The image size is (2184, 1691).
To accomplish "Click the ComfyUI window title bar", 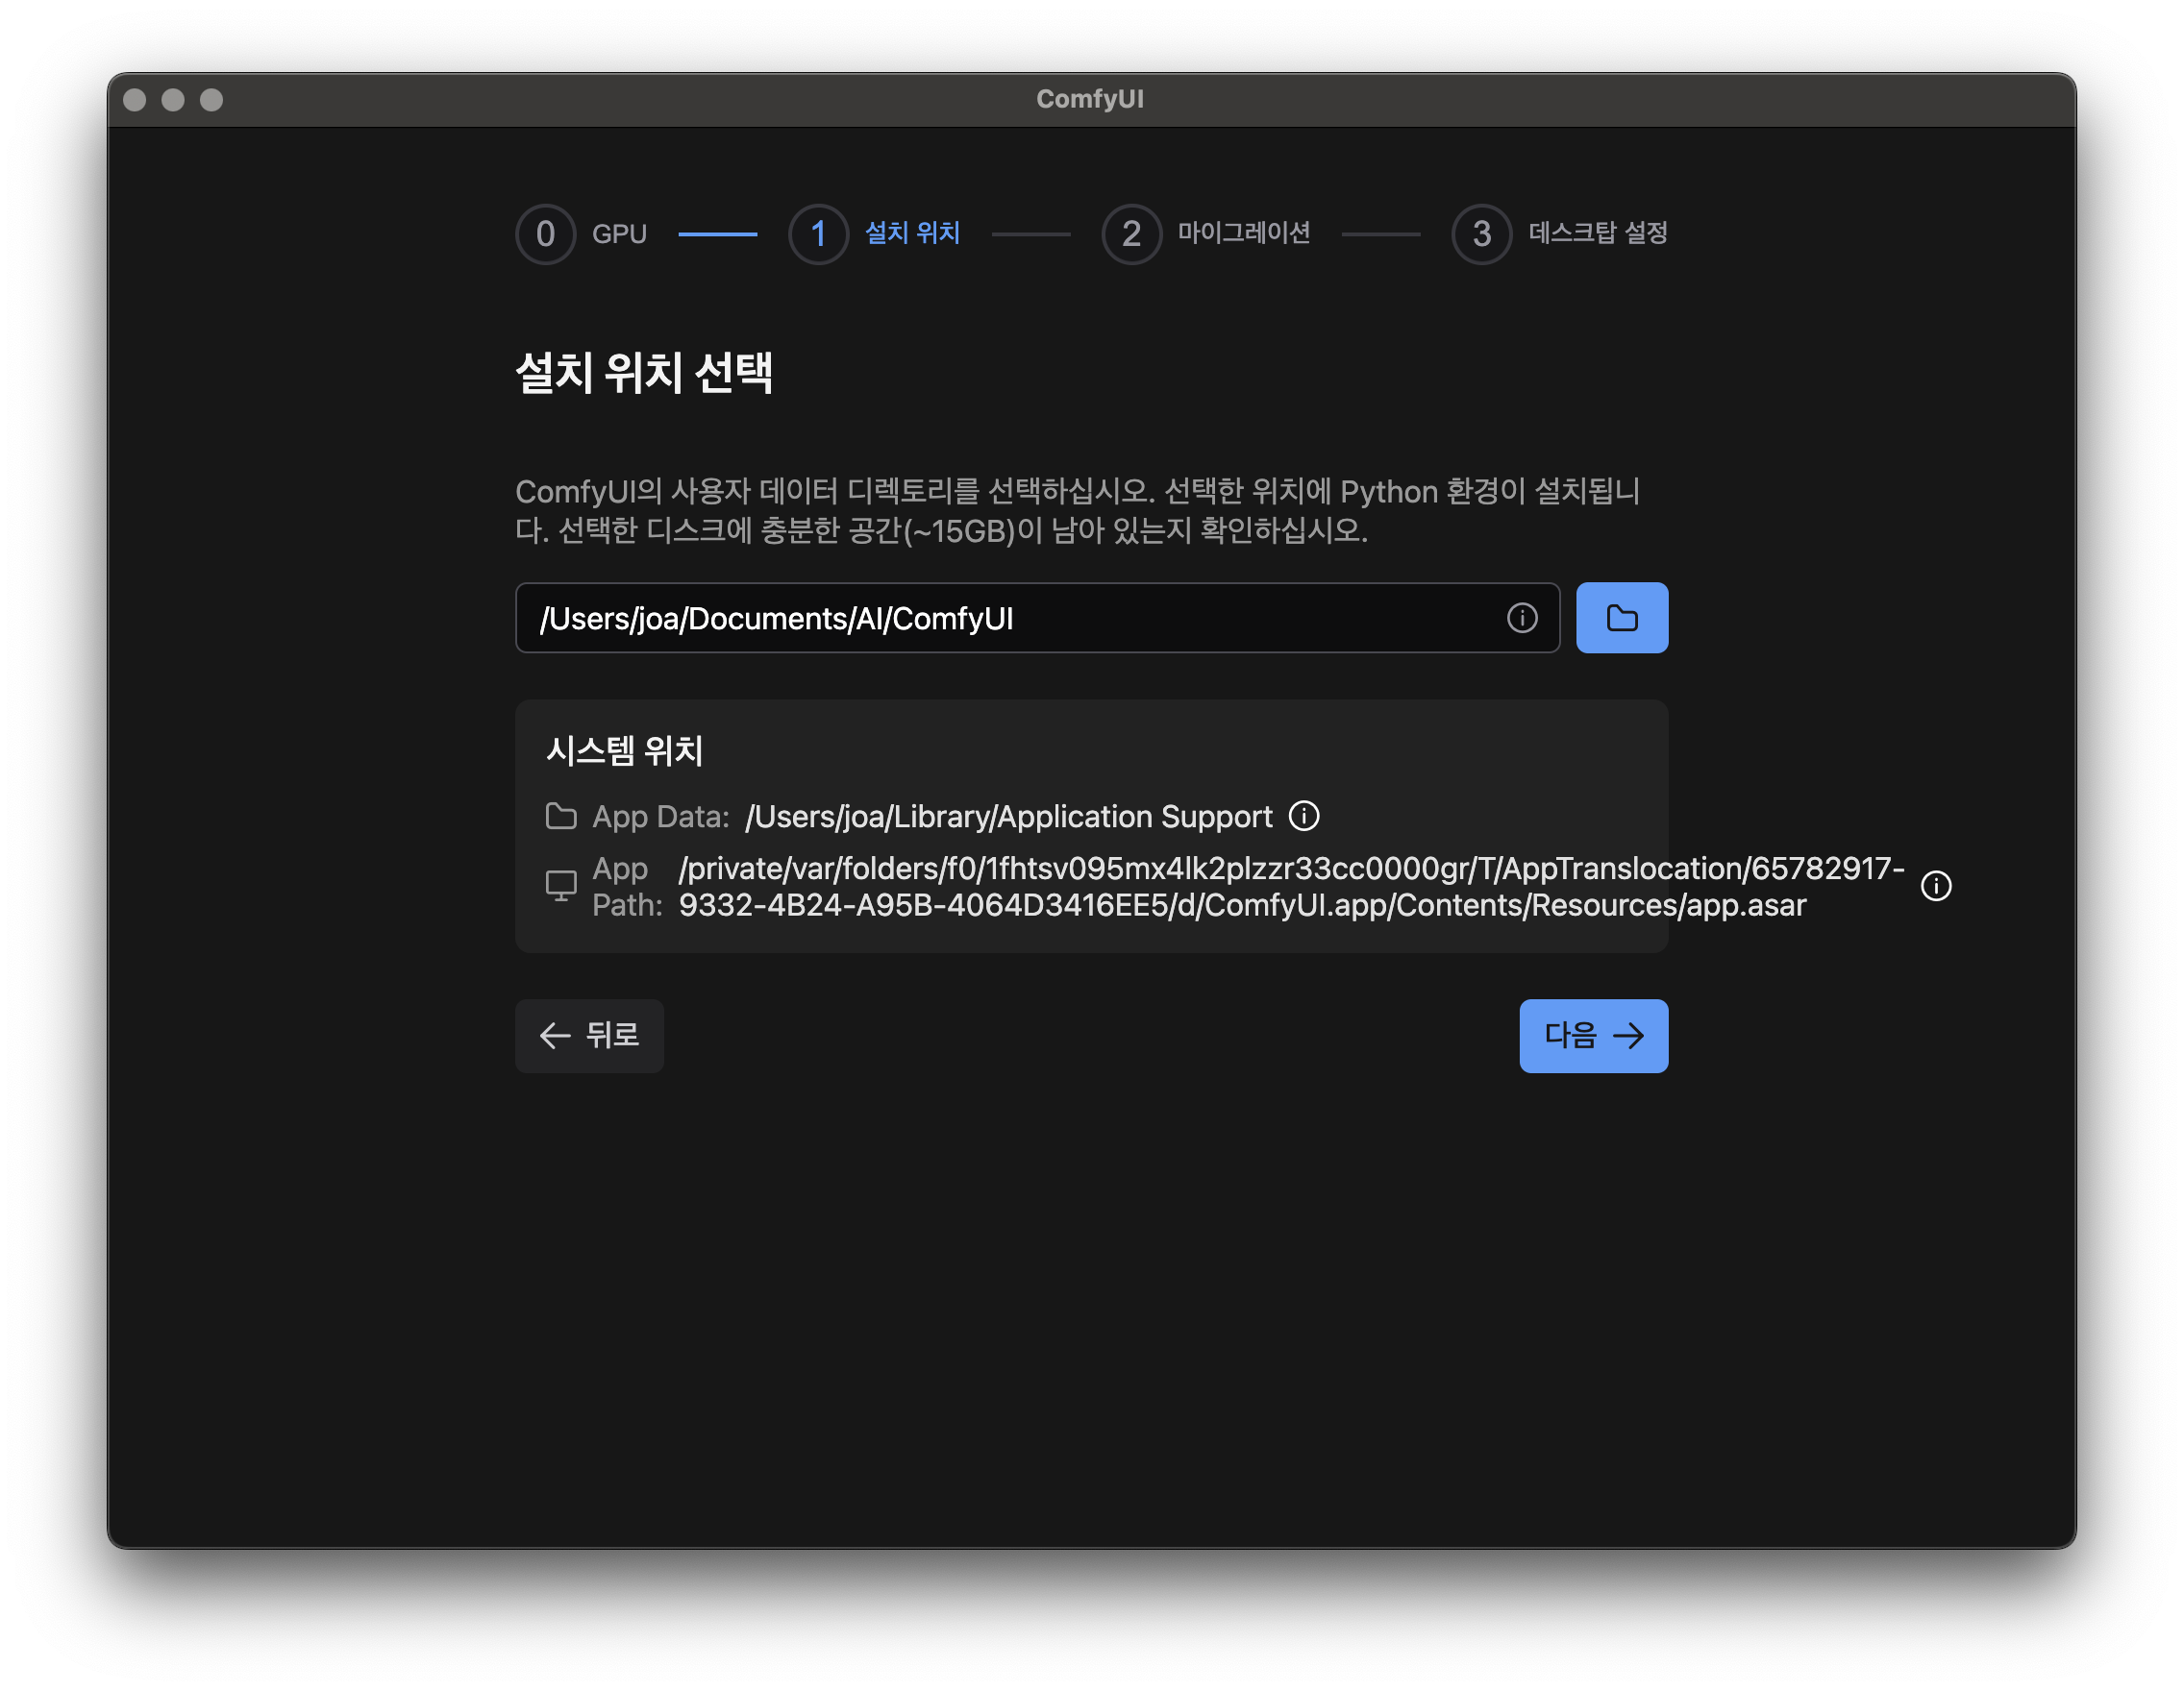I will (x=1090, y=99).
